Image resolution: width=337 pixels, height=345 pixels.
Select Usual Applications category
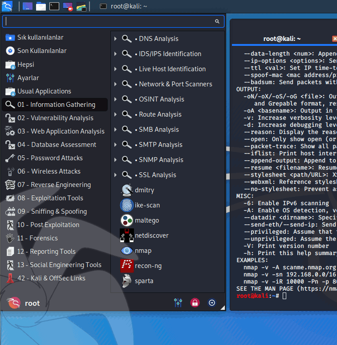(x=55, y=91)
